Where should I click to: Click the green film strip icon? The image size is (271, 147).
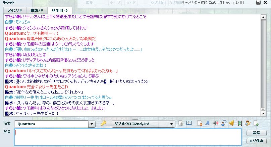[239, 124]
